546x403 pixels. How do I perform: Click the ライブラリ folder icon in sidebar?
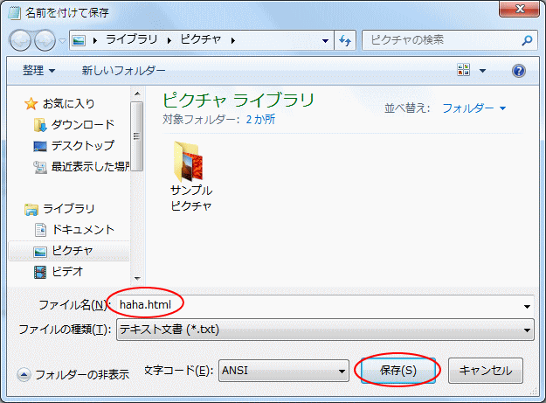coord(31,209)
